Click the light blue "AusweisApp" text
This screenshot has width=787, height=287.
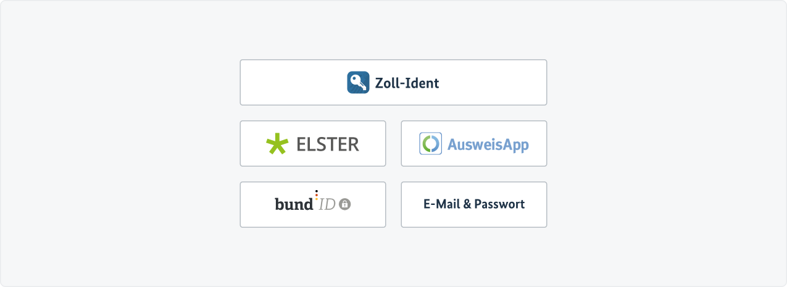488,144
